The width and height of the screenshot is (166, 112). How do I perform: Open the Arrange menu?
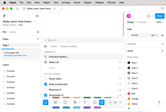click(66, 2)
